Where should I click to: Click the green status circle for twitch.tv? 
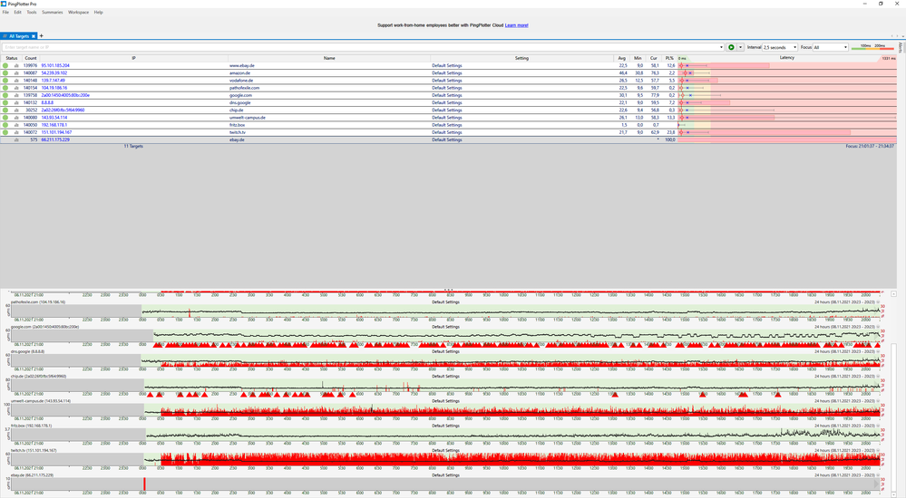(x=5, y=133)
